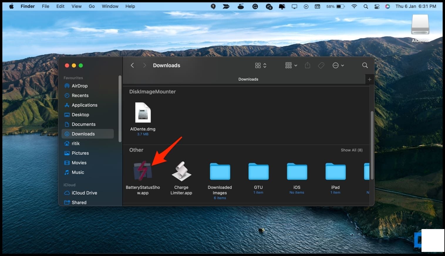Screen dimensions: 445x256
Task: Click the Now Playing menu bar icon
Action: [x=306, y=6]
